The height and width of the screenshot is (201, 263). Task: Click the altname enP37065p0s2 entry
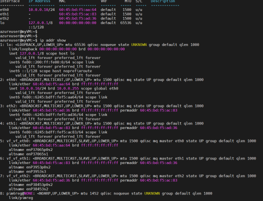(30, 149)
